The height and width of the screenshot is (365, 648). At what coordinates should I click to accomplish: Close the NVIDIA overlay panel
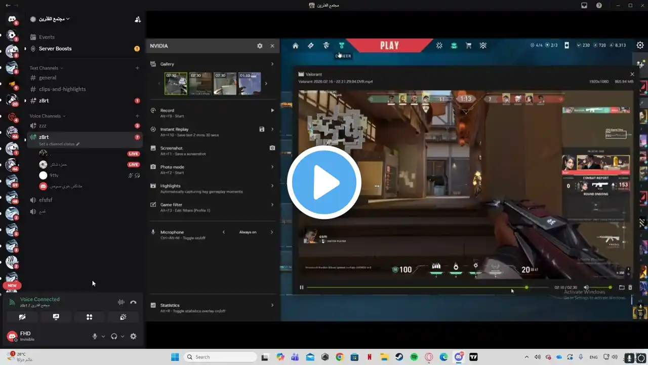(x=272, y=46)
